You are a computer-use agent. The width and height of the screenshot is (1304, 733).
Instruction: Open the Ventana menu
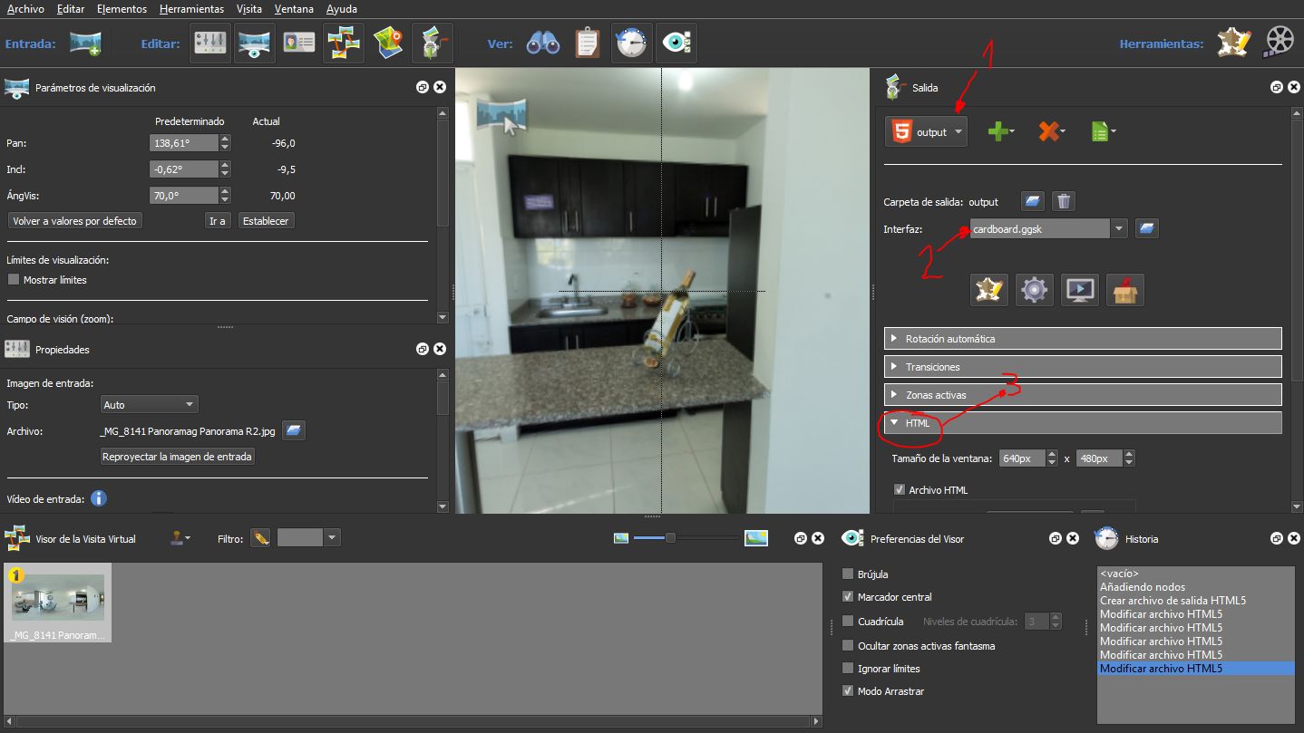tap(293, 8)
